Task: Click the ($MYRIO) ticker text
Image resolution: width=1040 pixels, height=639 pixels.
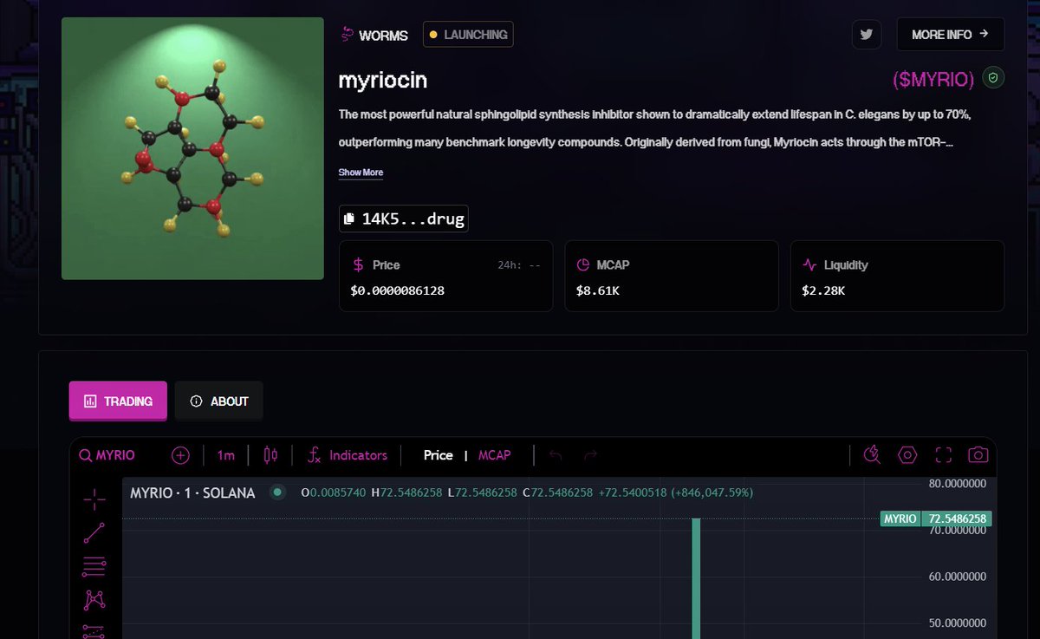Action: pos(933,80)
